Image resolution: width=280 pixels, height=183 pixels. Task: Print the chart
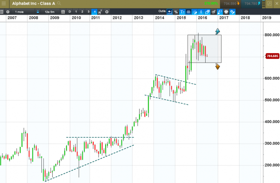(x=226, y=12)
